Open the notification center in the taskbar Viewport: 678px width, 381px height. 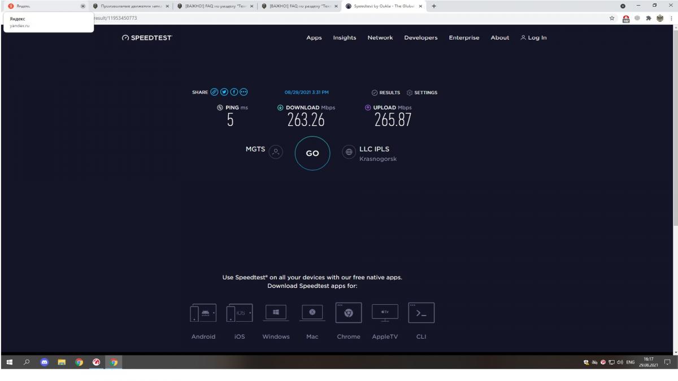pyautogui.click(x=667, y=362)
